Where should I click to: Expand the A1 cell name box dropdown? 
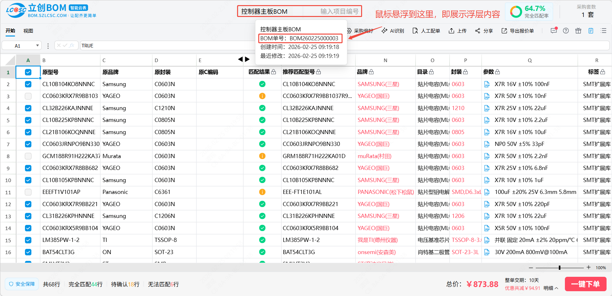37,46
